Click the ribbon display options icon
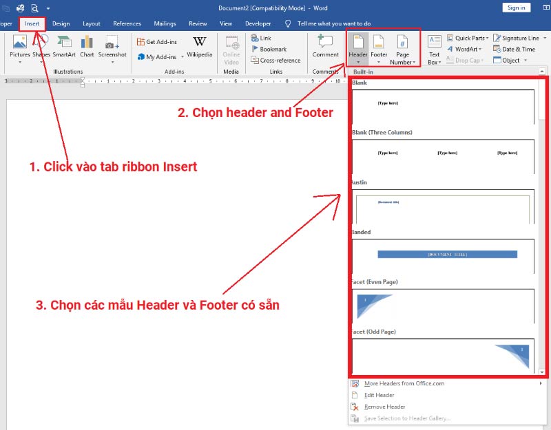The width and height of the screenshot is (551, 430). click(545, 8)
